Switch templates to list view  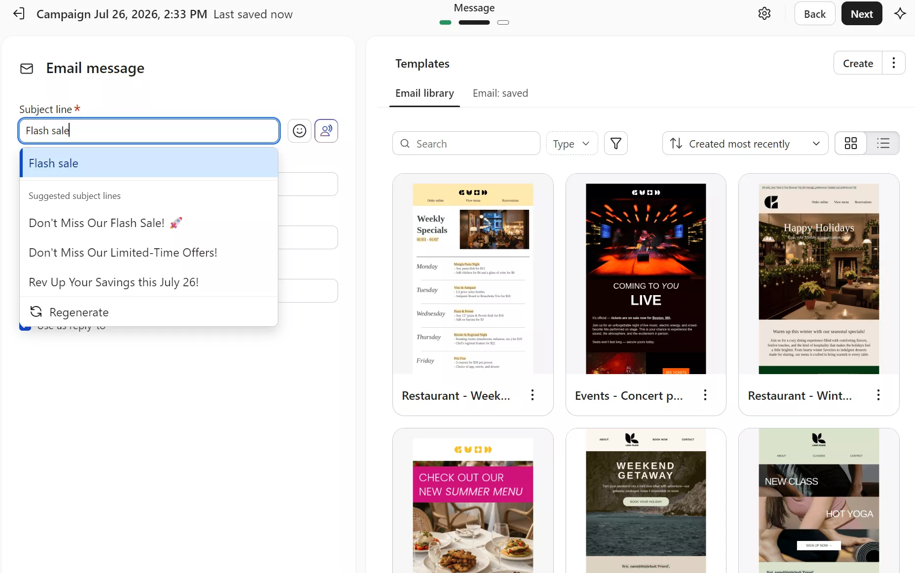[883, 144]
